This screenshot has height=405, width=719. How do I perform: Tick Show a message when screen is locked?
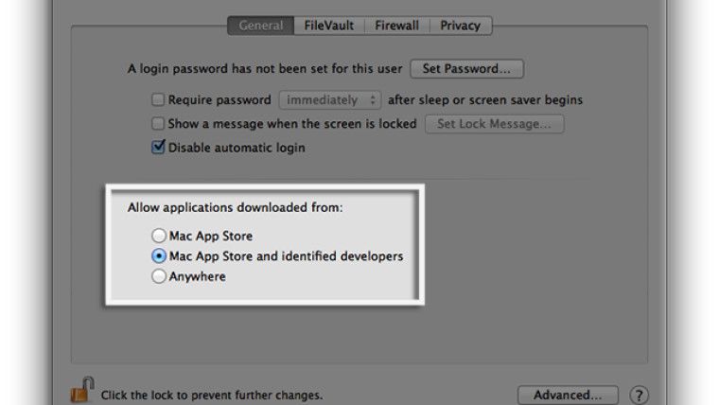click(x=159, y=124)
